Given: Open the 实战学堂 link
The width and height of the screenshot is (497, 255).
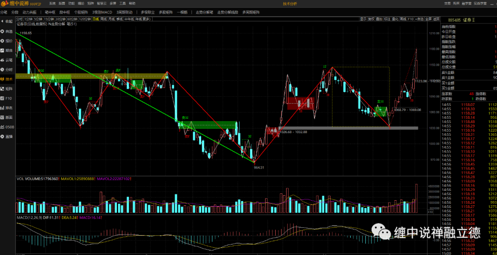Looking at the screenshot, I should [480, 4].
